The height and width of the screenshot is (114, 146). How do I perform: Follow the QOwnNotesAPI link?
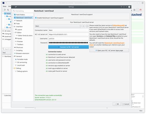[x=119, y=25]
